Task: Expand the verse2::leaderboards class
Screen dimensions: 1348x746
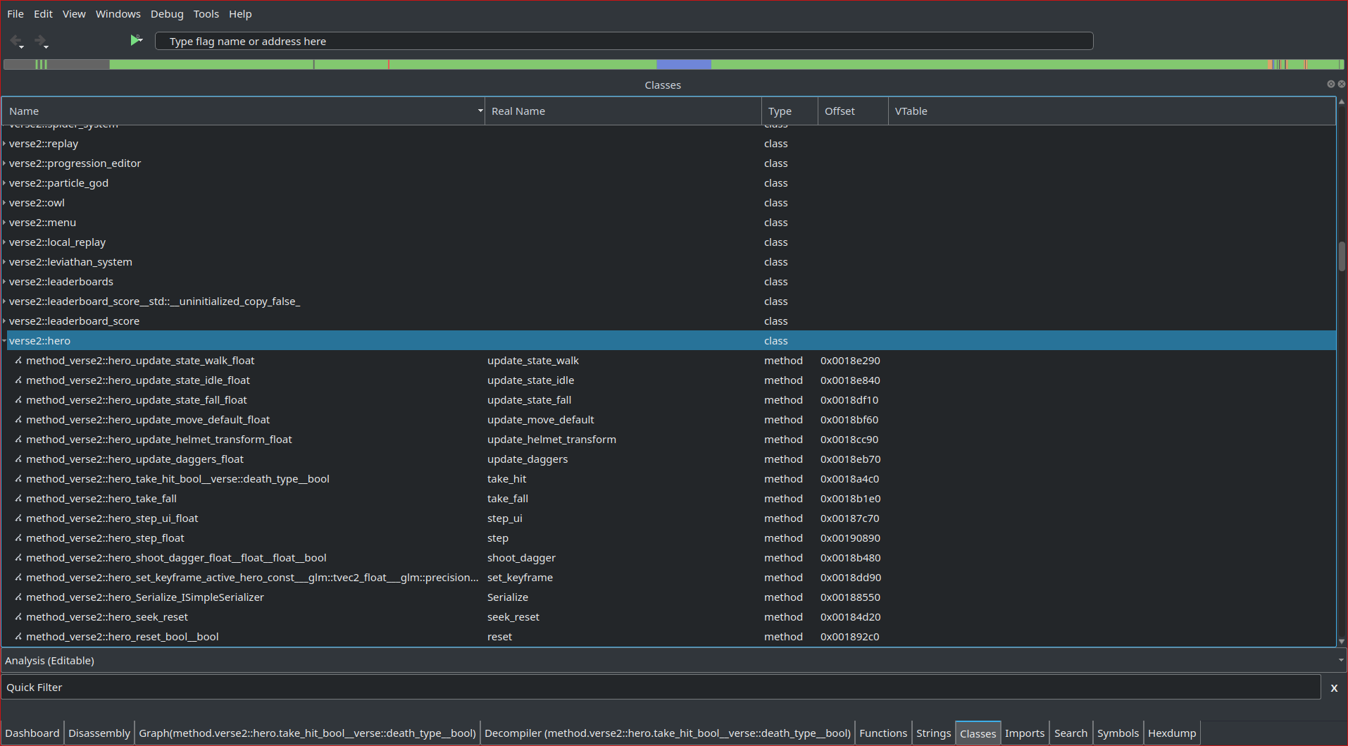Action: click(4, 282)
